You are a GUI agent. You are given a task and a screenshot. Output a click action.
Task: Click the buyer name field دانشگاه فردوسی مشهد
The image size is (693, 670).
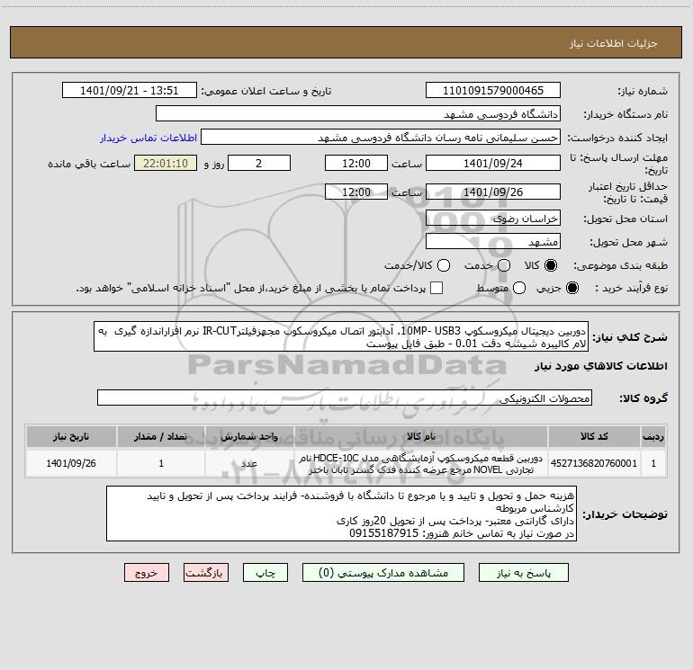click(358, 114)
